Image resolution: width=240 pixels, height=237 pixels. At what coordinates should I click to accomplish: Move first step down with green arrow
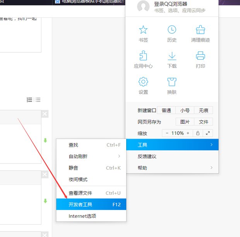coord(45,141)
